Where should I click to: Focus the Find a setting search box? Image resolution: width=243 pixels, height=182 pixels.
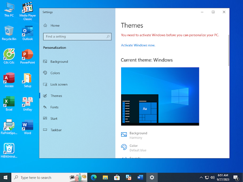[x=77, y=36]
